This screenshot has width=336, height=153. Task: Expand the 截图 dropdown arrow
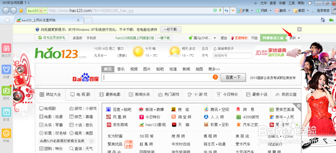(x=308, y=10)
